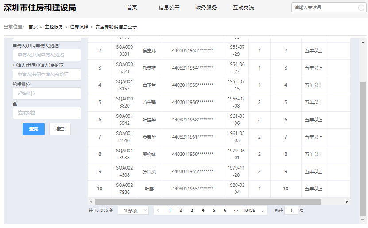Click the 清空 button

click(60, 129)
